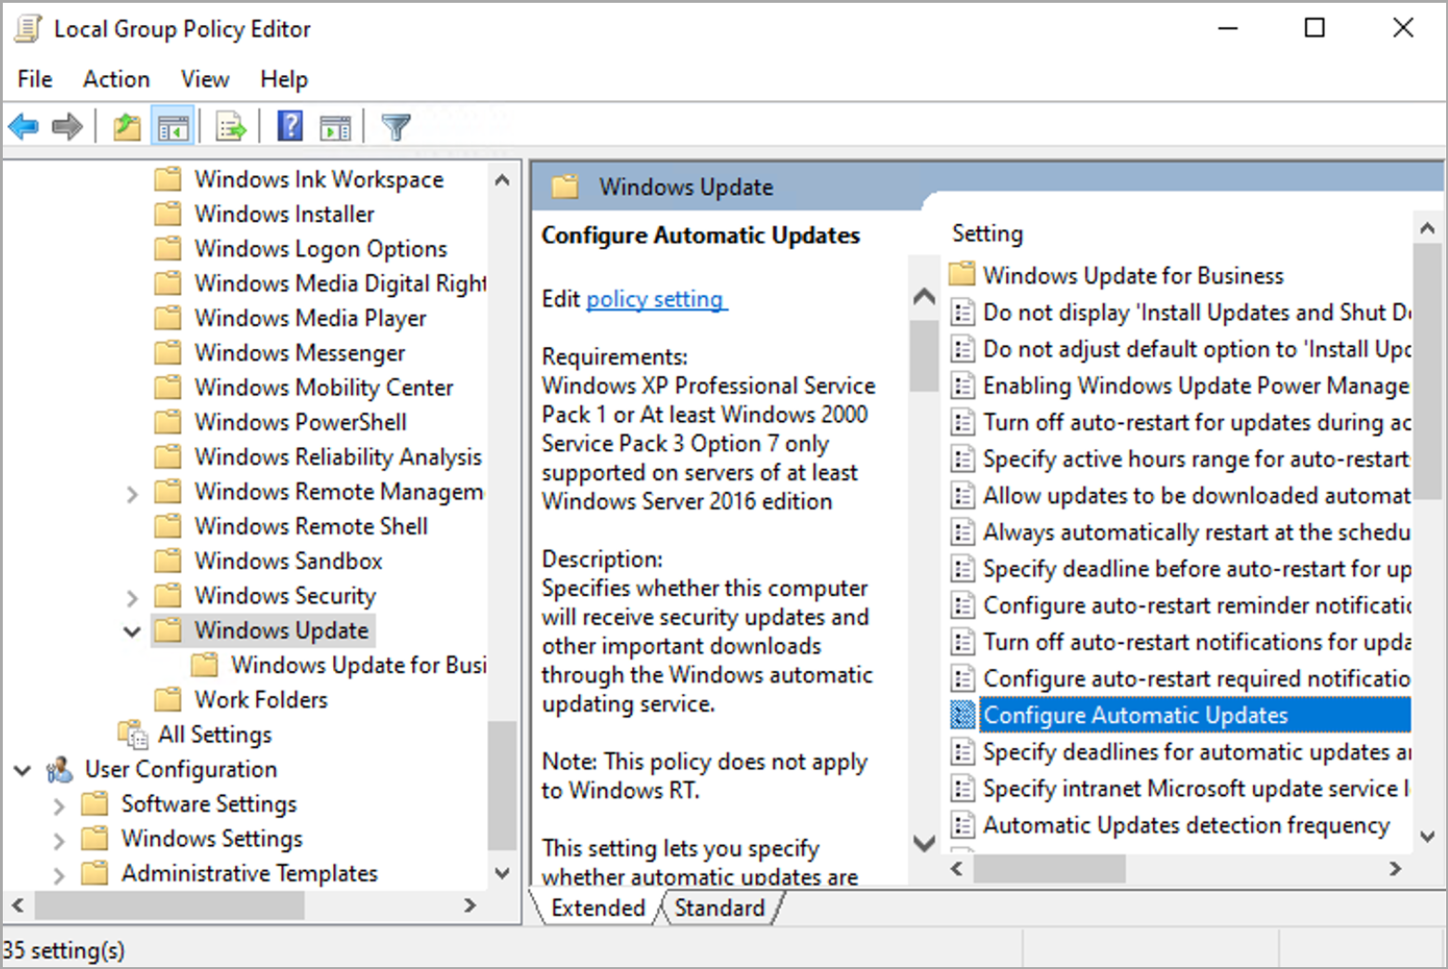Click the User Configuration icon
Image resolution: width=1448 pixels, height=969 pixels.
coord(60,769)
